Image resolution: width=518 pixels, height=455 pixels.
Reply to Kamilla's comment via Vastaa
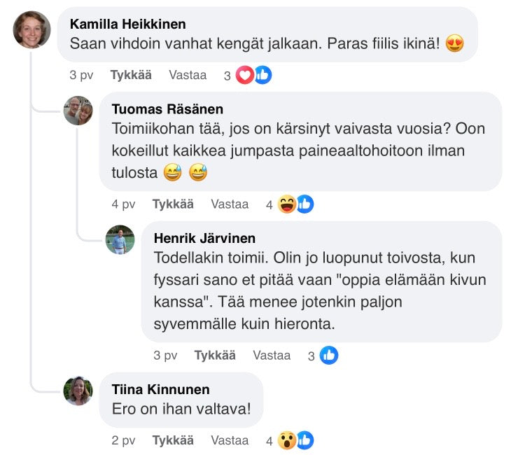[188, 76]
